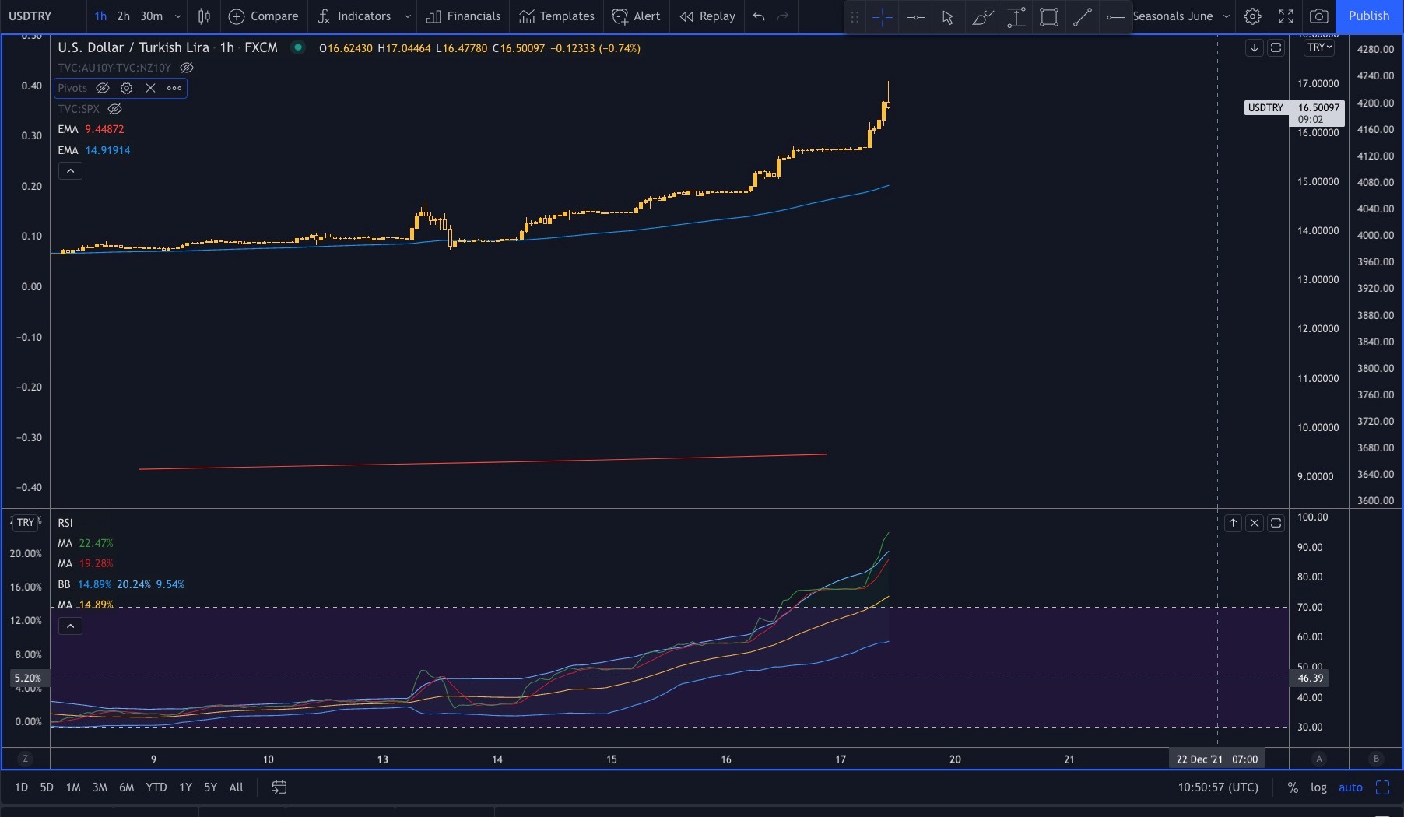Viewport: 1404px width, 817px height.
Task: Click the Publish button
Action: (x=1369, y=16)
